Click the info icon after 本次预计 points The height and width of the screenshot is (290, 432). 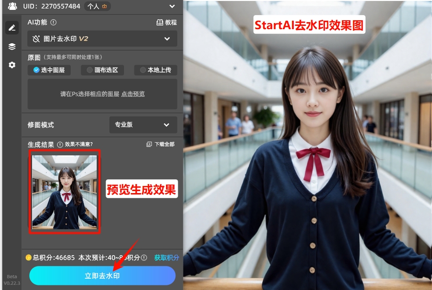coord(144,258)
